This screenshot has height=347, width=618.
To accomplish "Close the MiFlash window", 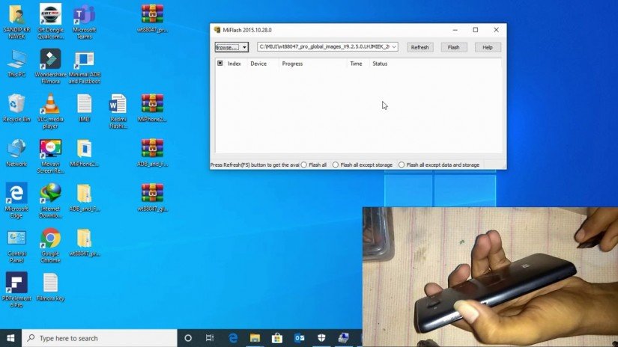I will 496,30.
